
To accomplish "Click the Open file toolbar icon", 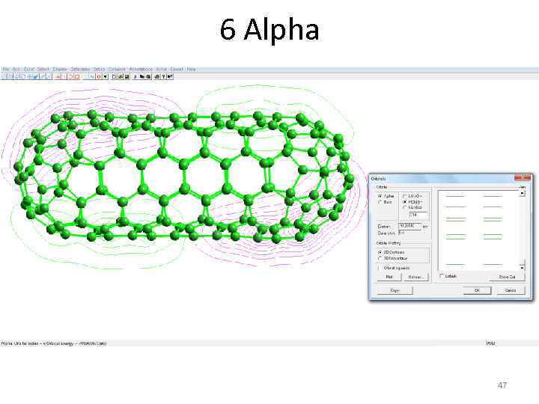I will pos(121,76).
